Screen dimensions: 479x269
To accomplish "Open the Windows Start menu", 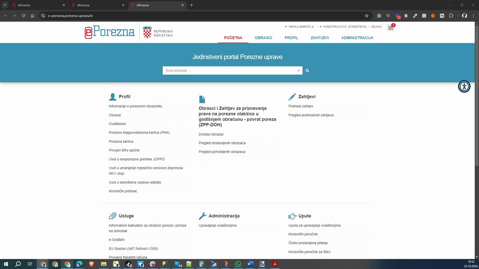I will (6, 264).
